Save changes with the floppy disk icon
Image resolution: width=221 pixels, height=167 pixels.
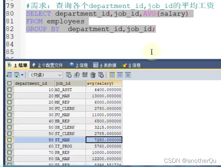[85, 75]
